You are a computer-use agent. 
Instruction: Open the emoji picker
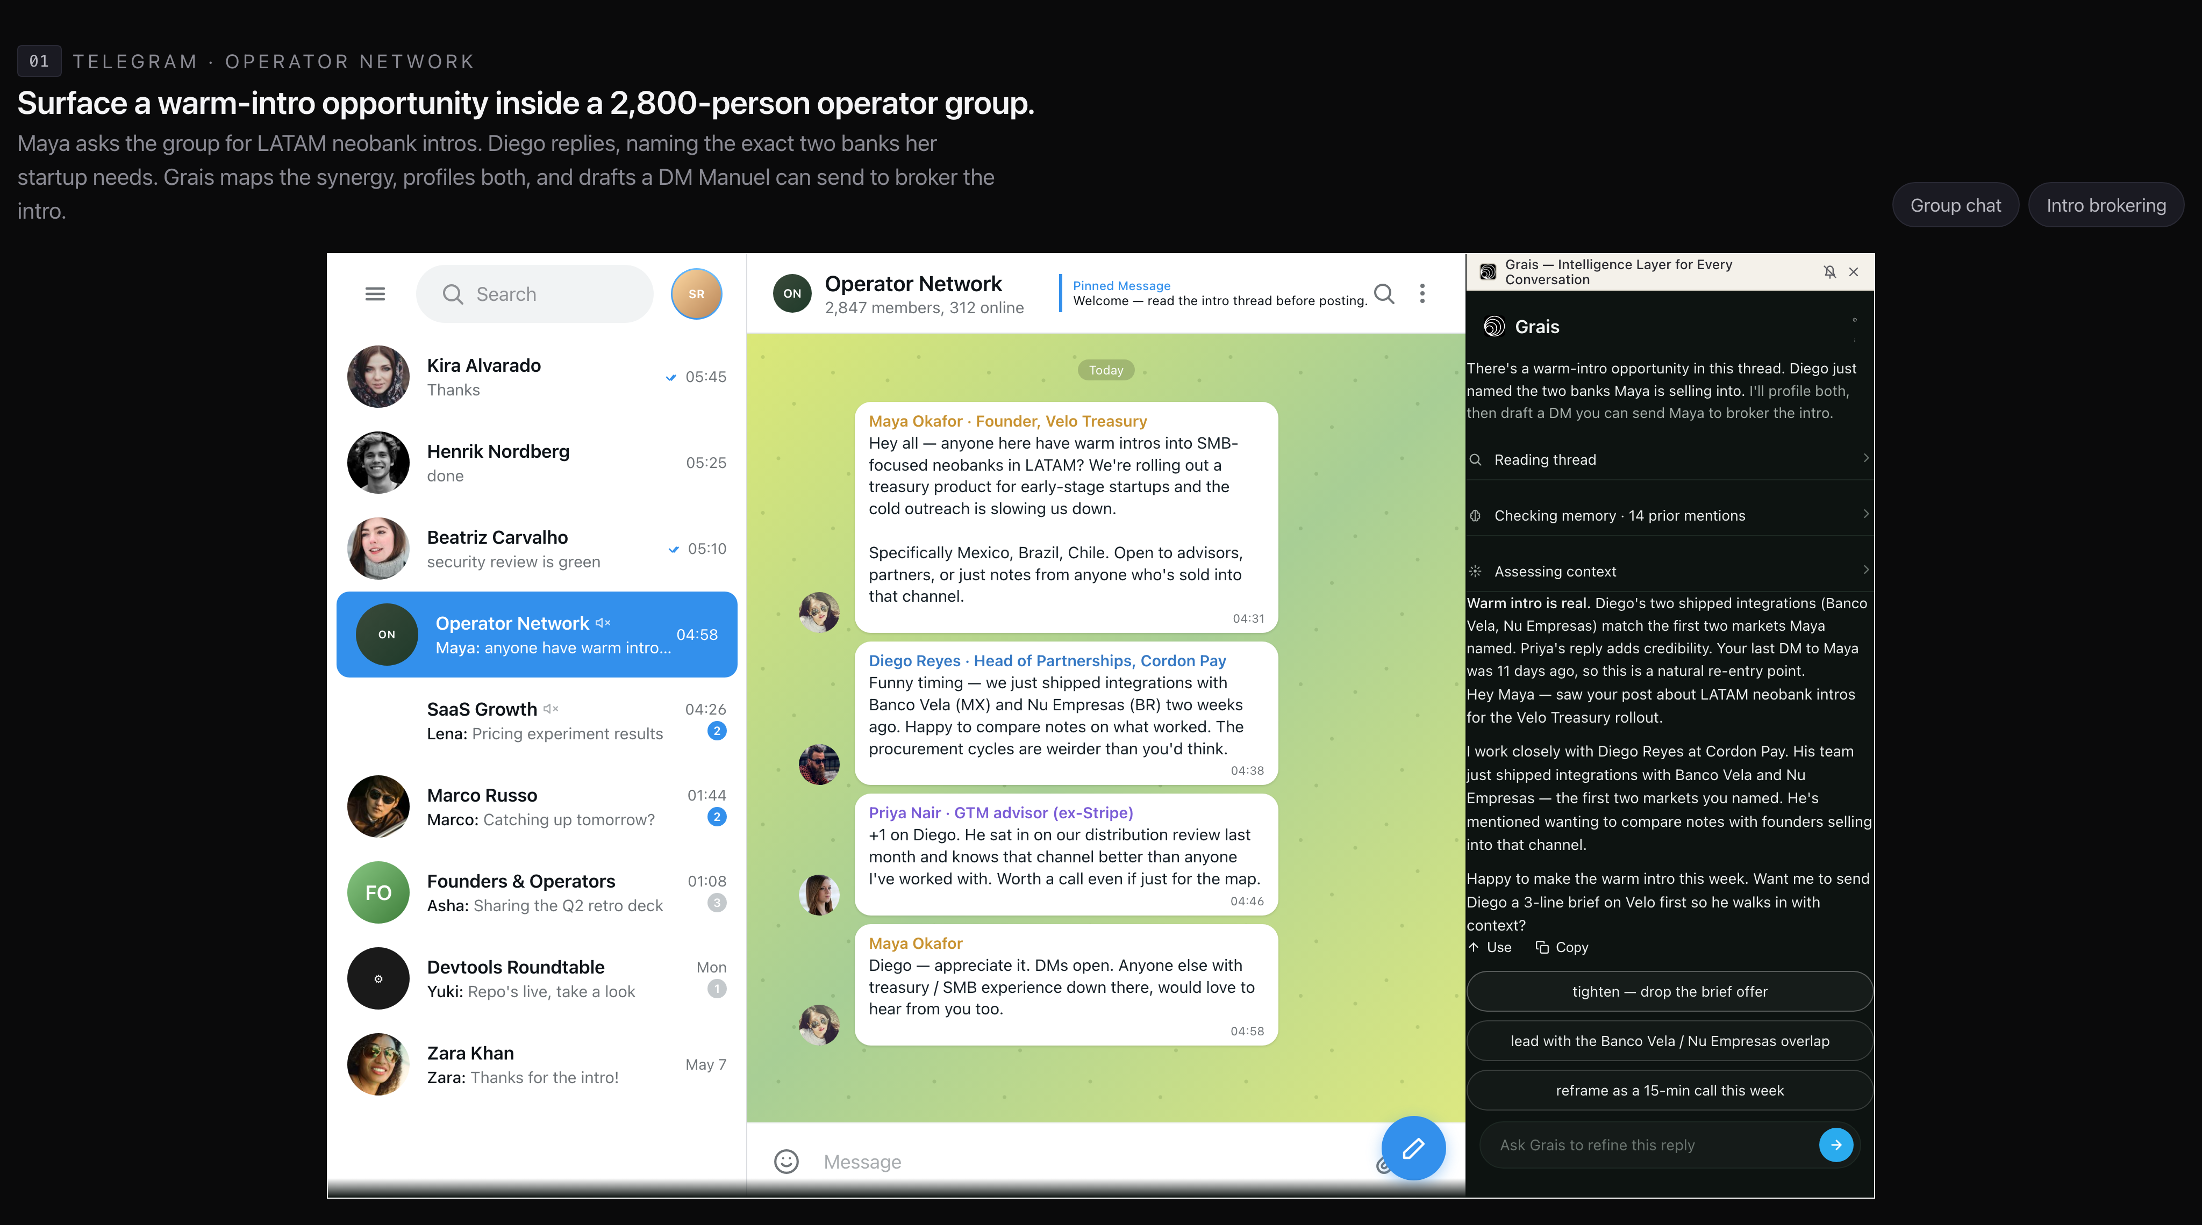coord(787,1161)
